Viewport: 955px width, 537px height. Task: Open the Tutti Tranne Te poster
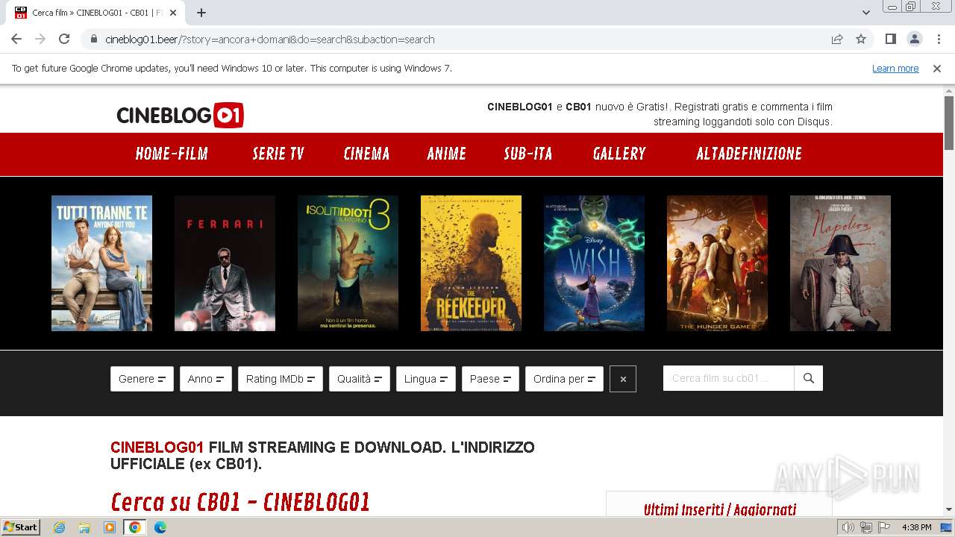(x=101, y=263)
